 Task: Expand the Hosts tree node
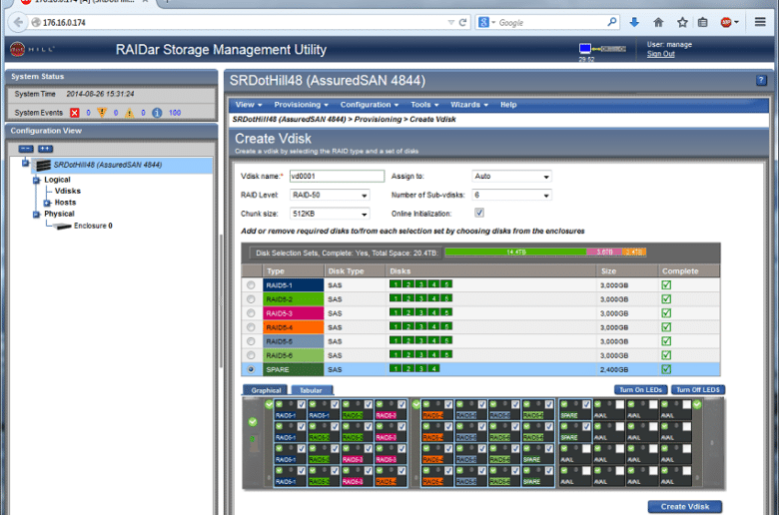[47, 203]
